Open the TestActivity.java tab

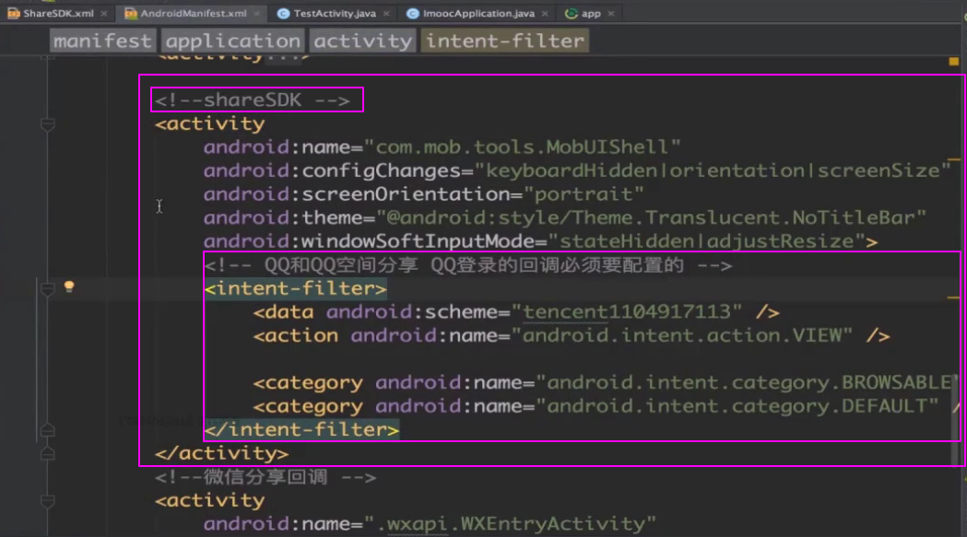click(x=335, y=13)
